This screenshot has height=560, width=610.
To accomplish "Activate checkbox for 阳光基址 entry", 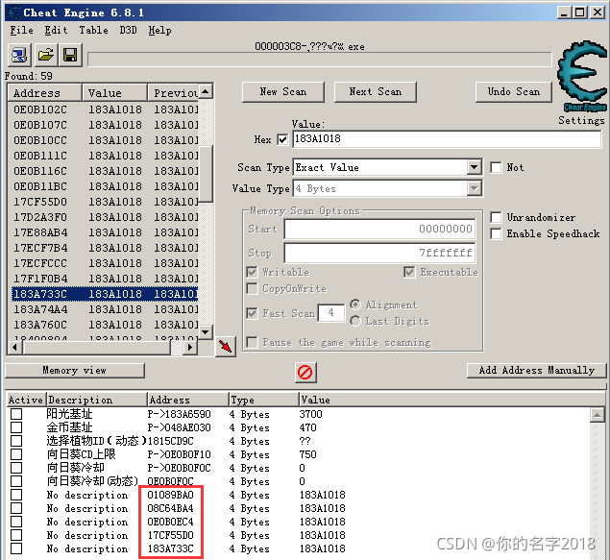I will click(16, 414).
